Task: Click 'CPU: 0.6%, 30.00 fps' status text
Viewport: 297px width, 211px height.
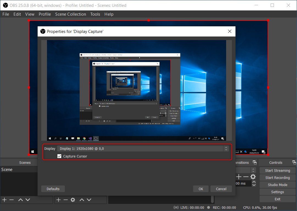Action: pos(260,208)
